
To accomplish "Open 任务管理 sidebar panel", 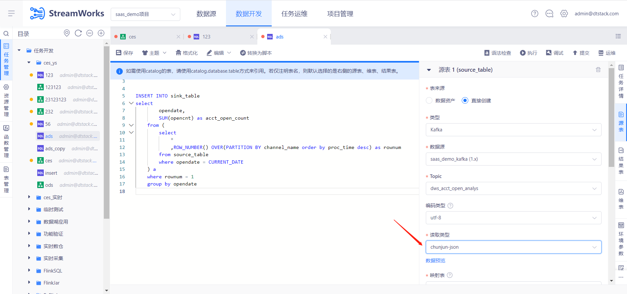I will pyautogui.click(x=6, y=60).
